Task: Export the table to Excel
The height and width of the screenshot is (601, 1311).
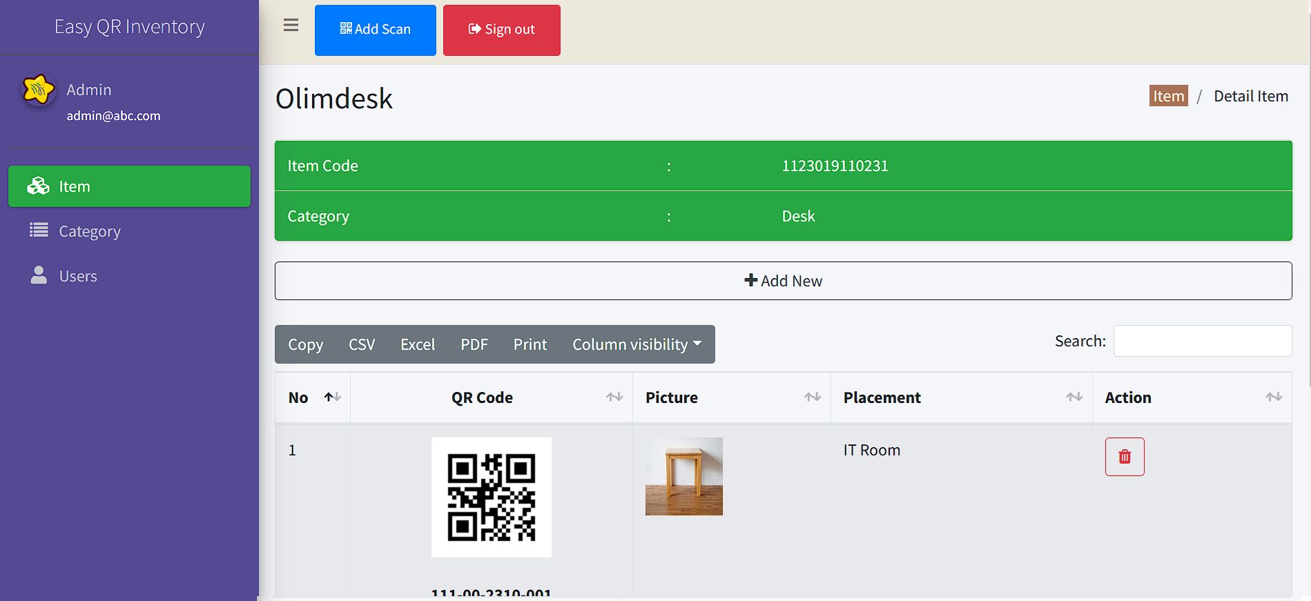Action: pyautogui.click(x=418, y=344)
